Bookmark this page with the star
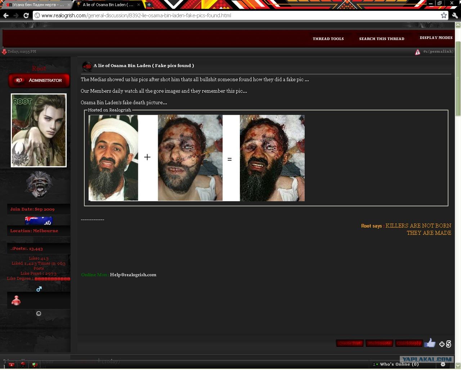Viewport: 461px width, 370px height. click(444, 16)
